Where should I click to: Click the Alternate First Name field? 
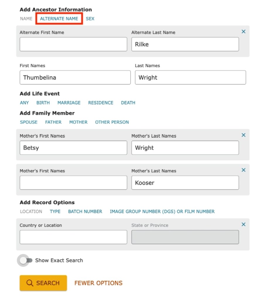pyautogui.click(x=73, y=44)
